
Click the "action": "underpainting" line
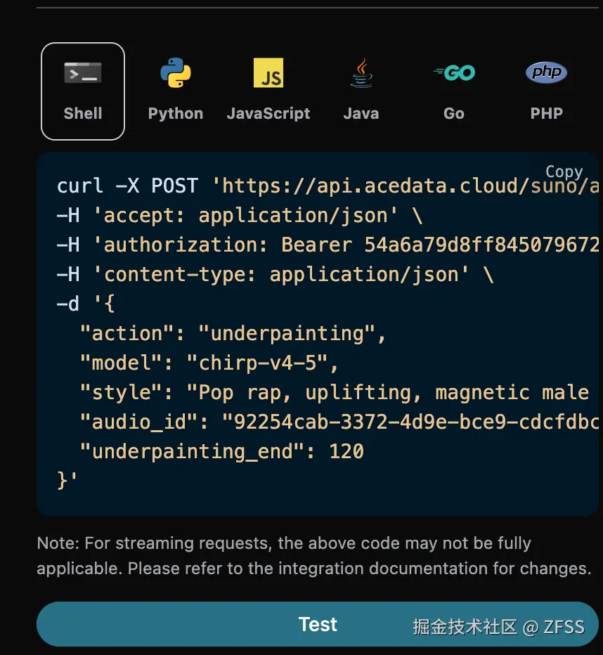233,333
